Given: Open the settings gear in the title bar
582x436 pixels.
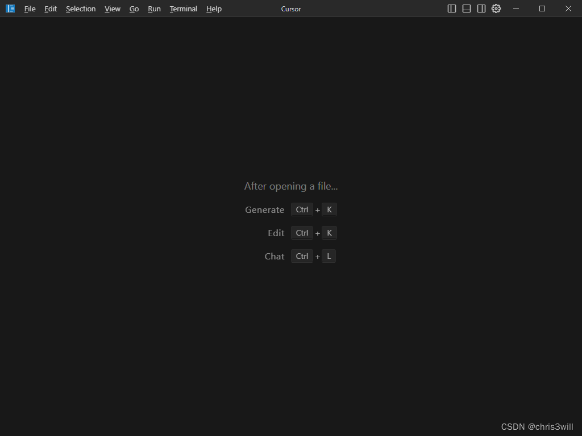Looking at the screenshot, I should click(x=496, y=9).
